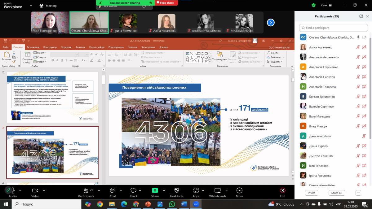This screenshot has width=372, height=209.
Task: Open Whiteboards from the meeting toolbar
Action: click(x=218, y=191)
